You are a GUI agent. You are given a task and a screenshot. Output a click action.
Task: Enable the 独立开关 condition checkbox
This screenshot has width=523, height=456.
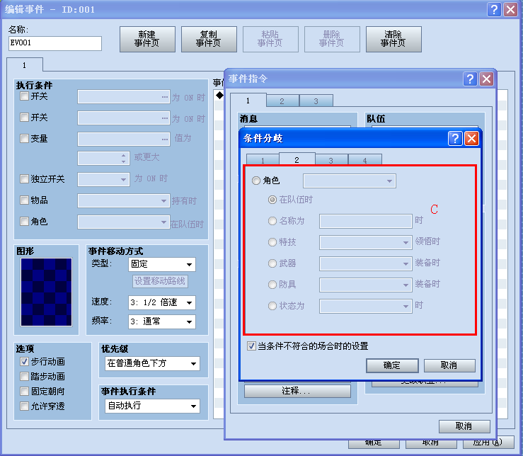(24, 179)
